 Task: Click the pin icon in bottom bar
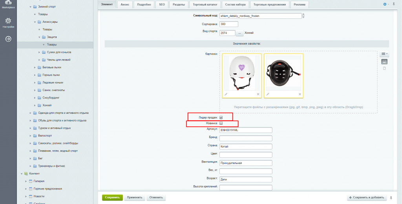tap(391, 198)
